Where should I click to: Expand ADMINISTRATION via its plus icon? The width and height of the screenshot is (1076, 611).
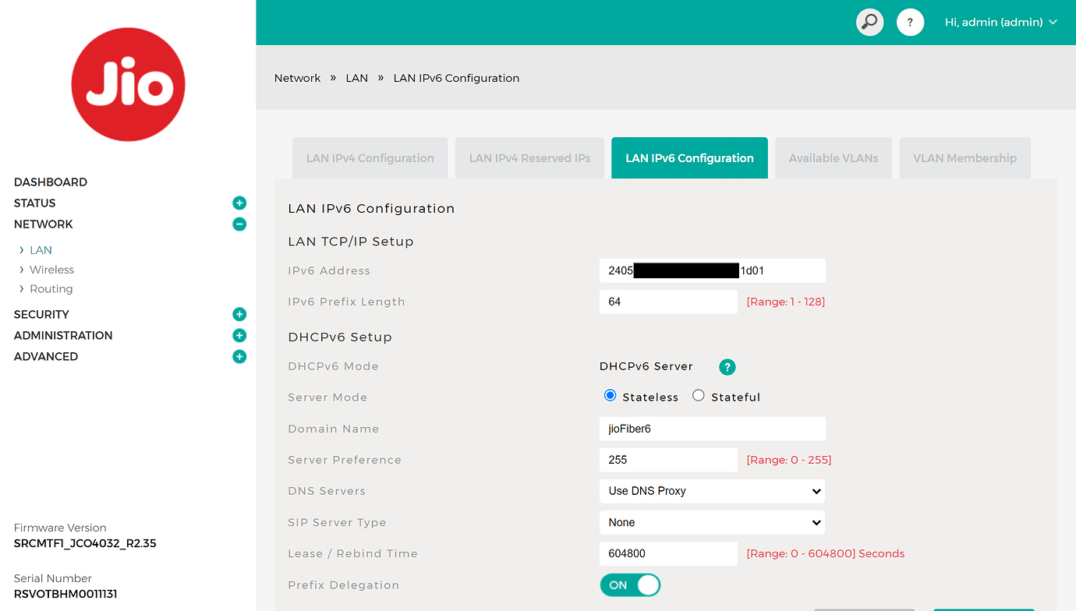tap(239, 335)
